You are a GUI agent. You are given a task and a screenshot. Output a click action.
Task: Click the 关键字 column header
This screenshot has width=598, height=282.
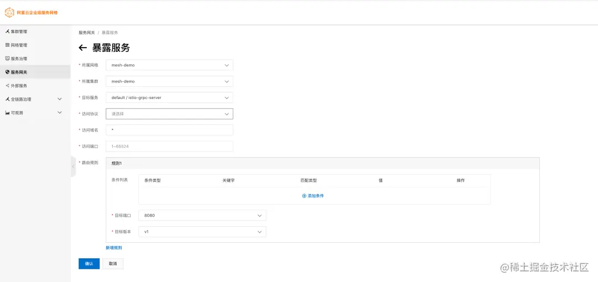(229, 181)
